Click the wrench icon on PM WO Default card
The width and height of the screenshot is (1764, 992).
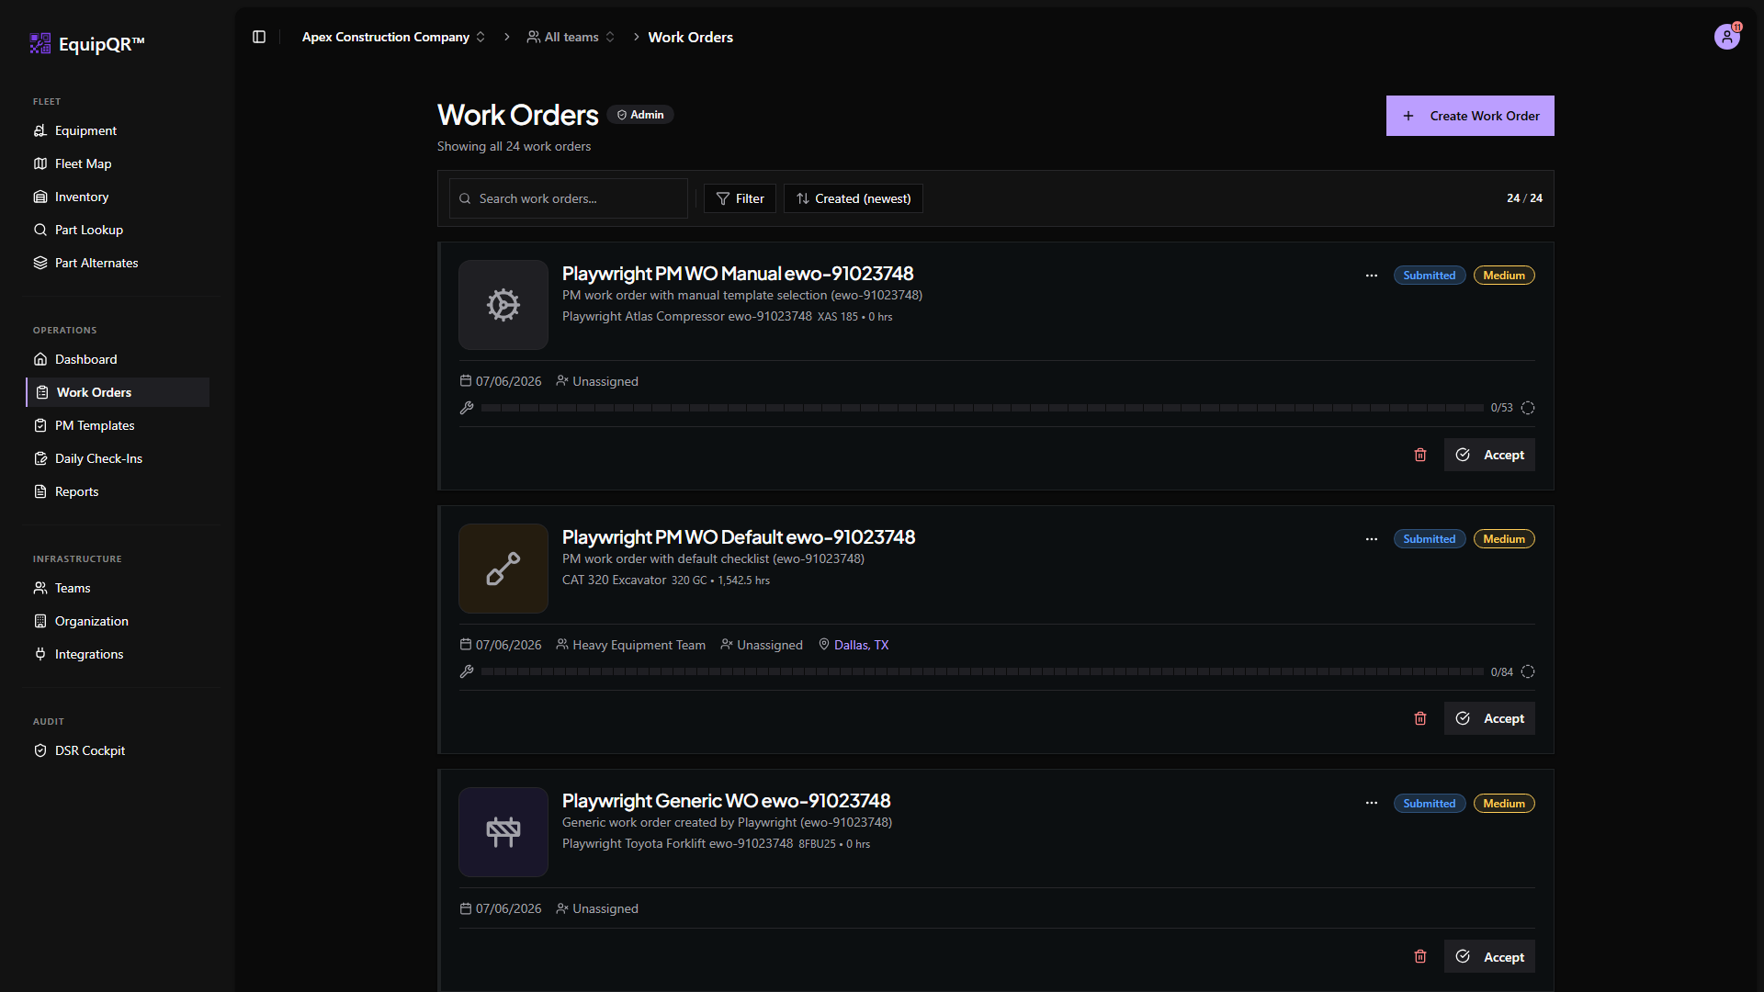click(467, 671)
